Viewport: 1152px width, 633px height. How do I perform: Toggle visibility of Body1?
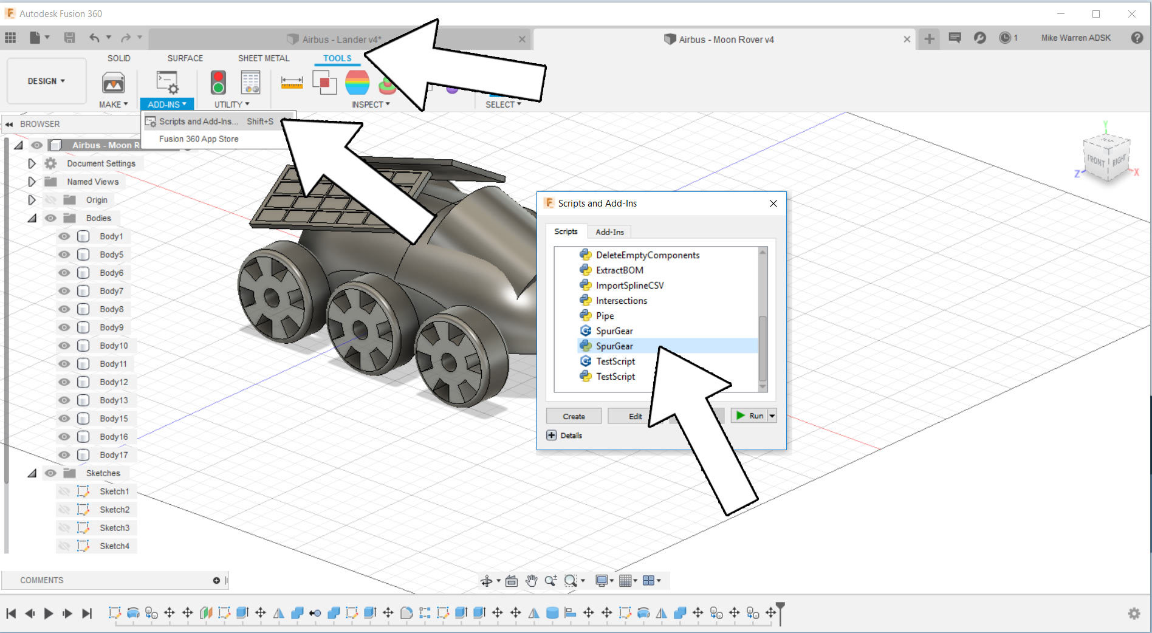64,236
